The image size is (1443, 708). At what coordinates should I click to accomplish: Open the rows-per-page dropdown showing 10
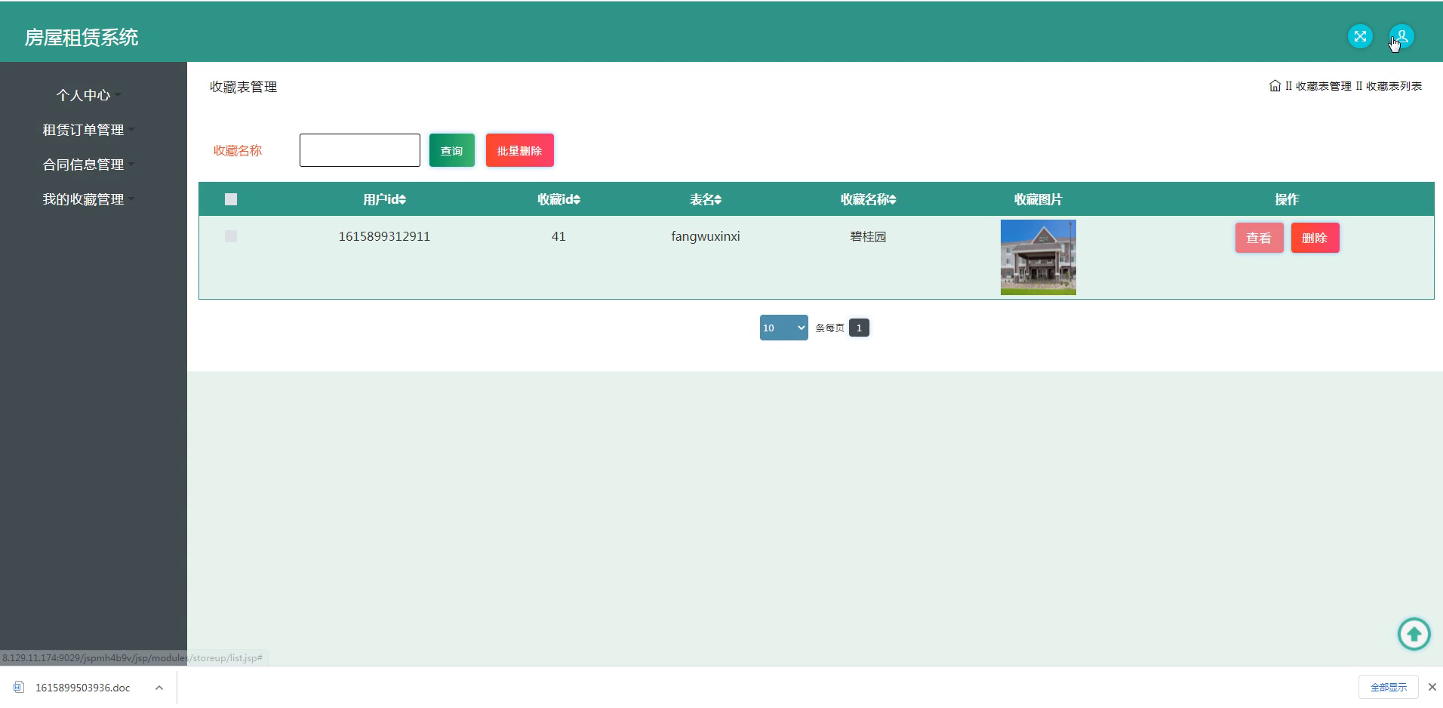point(783,328)
